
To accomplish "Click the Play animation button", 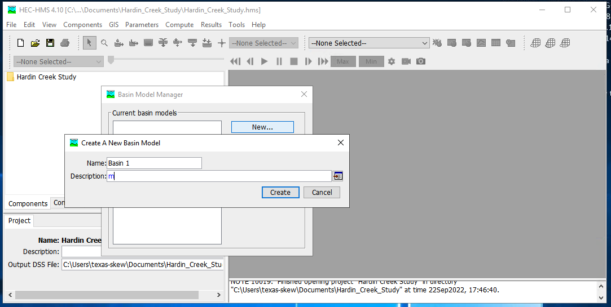I will tap(265, 61).
